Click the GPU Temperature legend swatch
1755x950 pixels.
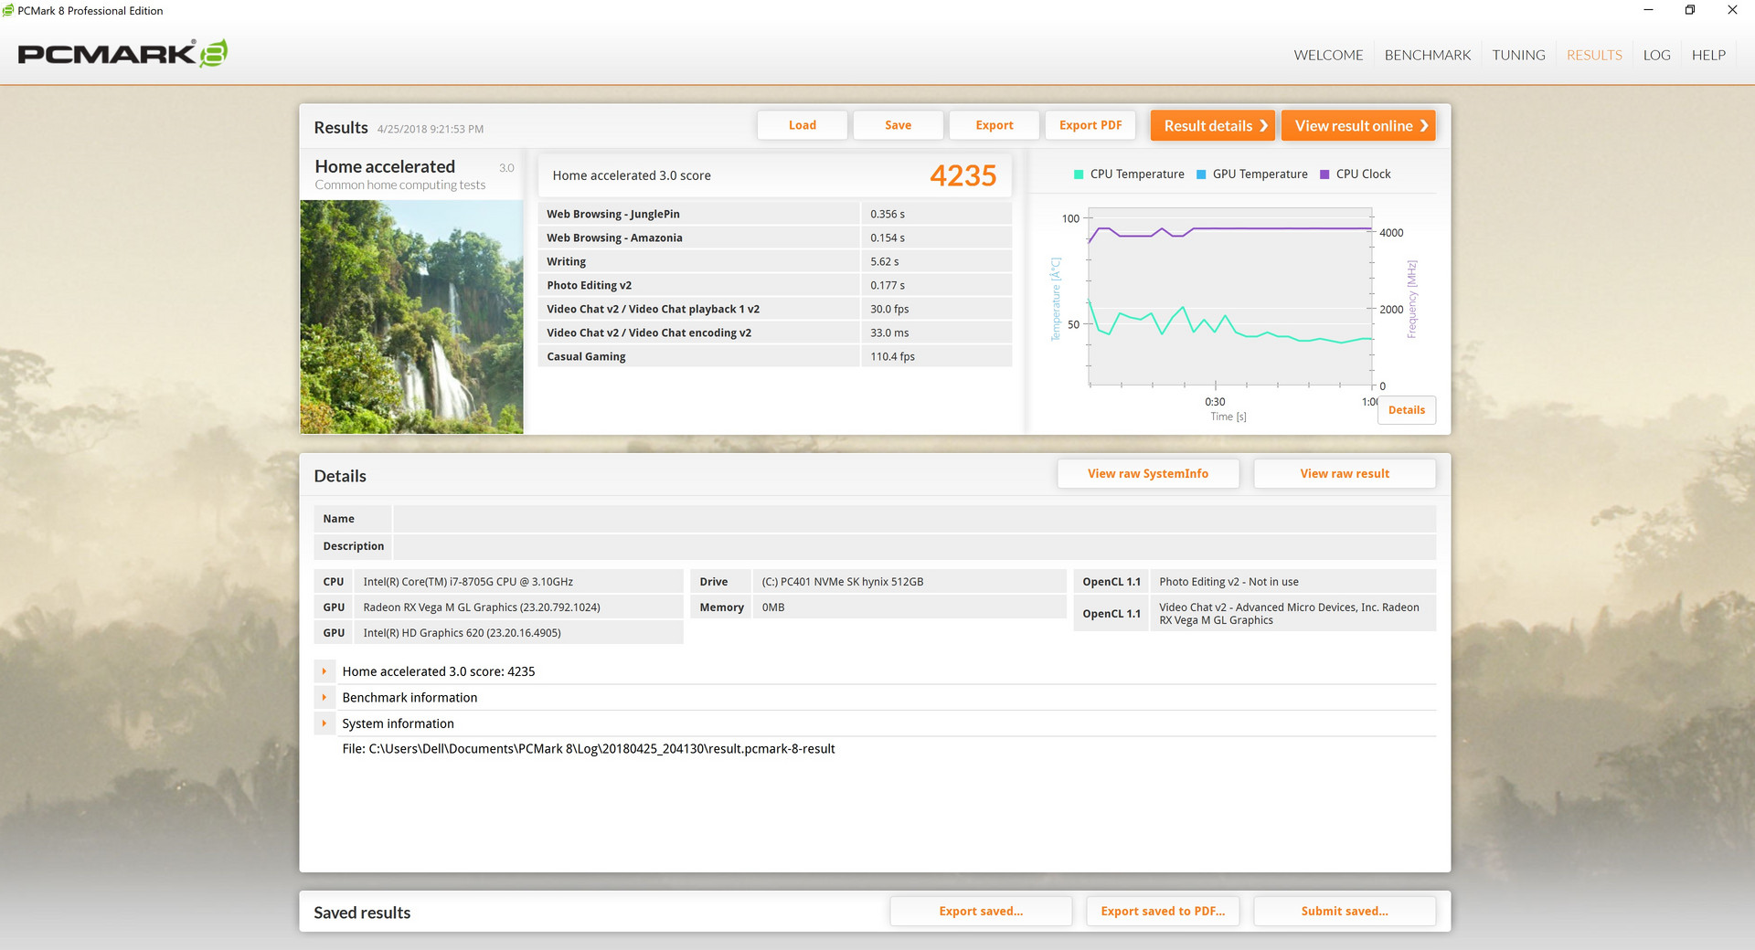tap(1201, 174)
